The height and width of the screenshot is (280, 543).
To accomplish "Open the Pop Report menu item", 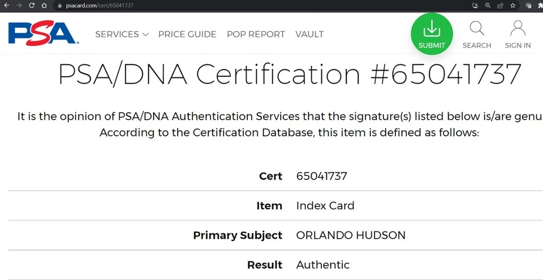I will coord(256,34).
